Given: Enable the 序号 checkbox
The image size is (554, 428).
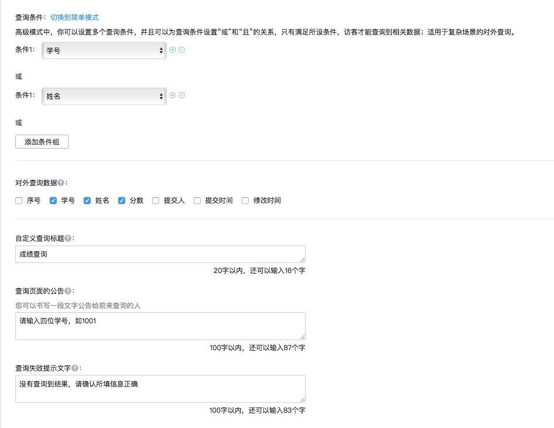Looking at the screenshot, I should [19, 201].
